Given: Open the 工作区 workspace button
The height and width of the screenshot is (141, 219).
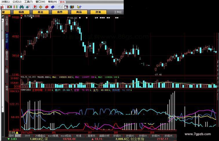Looking at the screenshot, I should [x=118, y=12].
